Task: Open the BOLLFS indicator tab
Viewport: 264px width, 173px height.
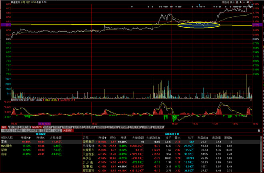Action: [67, 127]
